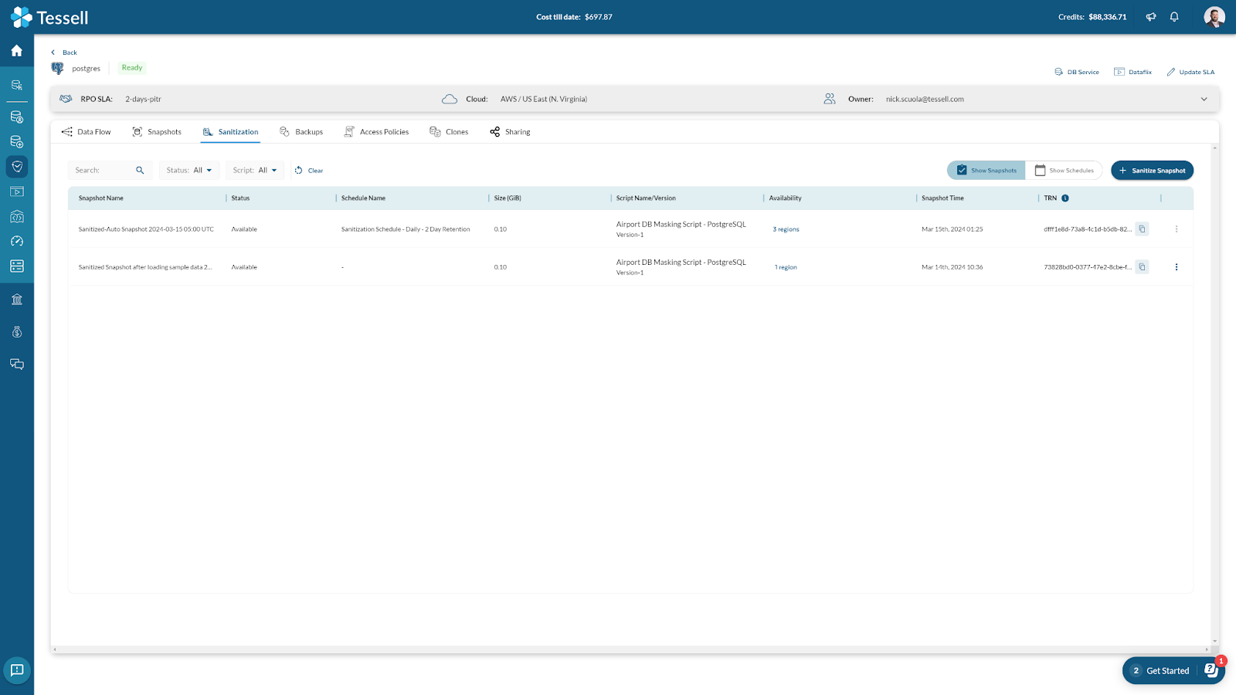Open the governance bank sidebar icon
1236x695 pixels.
click(16, 300)
